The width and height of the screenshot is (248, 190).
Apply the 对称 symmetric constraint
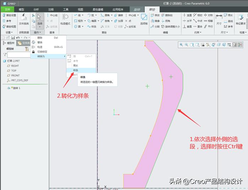pos(208,15)
